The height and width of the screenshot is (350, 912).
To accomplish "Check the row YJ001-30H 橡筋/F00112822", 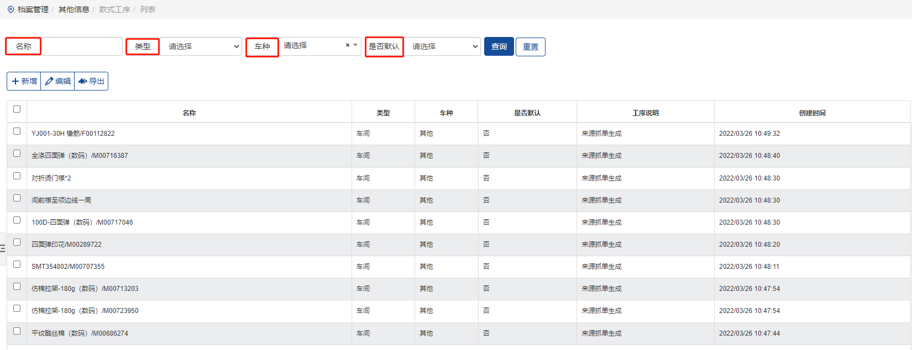I will (x=17, y=131).
